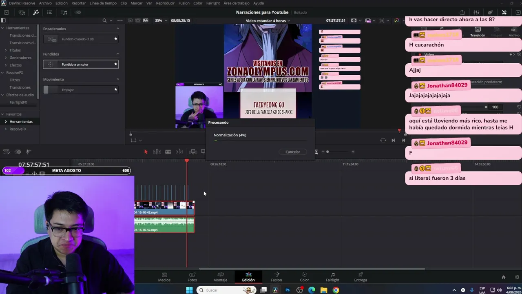
Task: Select the Empujar transition
Action: click(81, 90)
